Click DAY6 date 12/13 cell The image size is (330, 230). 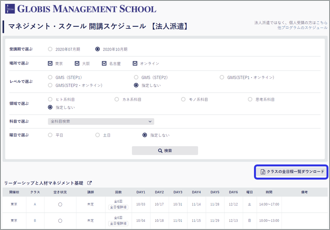[x=233, y=221]
